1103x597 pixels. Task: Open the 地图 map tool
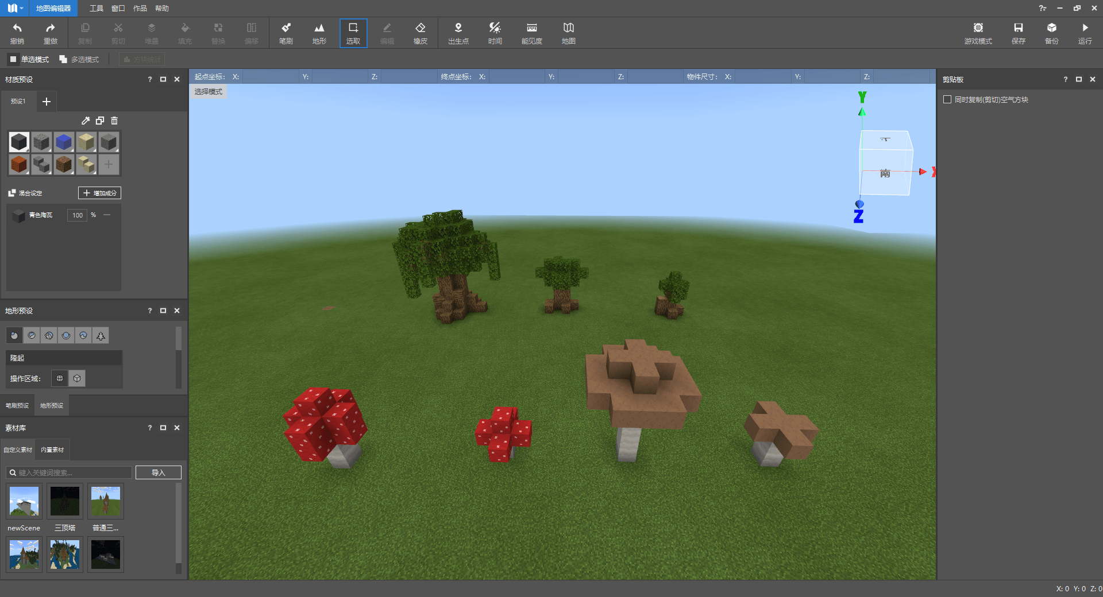click(x=569, y=33)
